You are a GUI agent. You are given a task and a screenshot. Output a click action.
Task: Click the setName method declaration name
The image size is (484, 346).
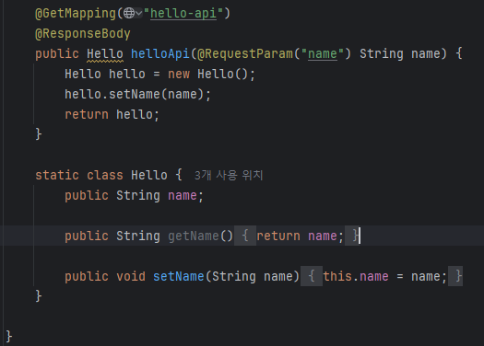[179, 276]
